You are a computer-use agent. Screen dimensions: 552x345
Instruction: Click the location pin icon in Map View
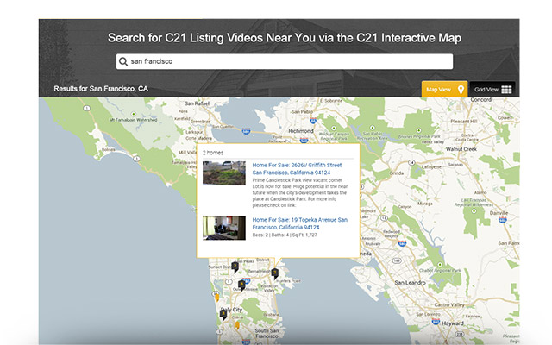[461, 90]
